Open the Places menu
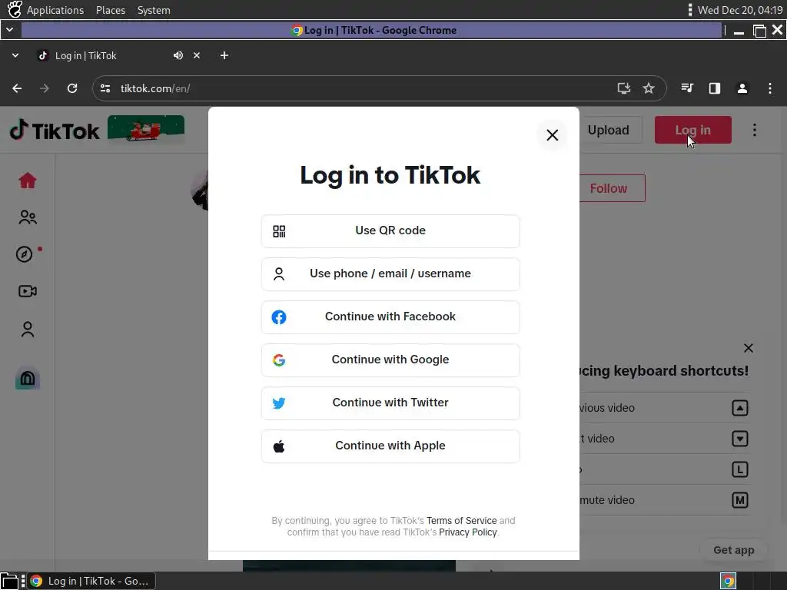 [111, 10]
